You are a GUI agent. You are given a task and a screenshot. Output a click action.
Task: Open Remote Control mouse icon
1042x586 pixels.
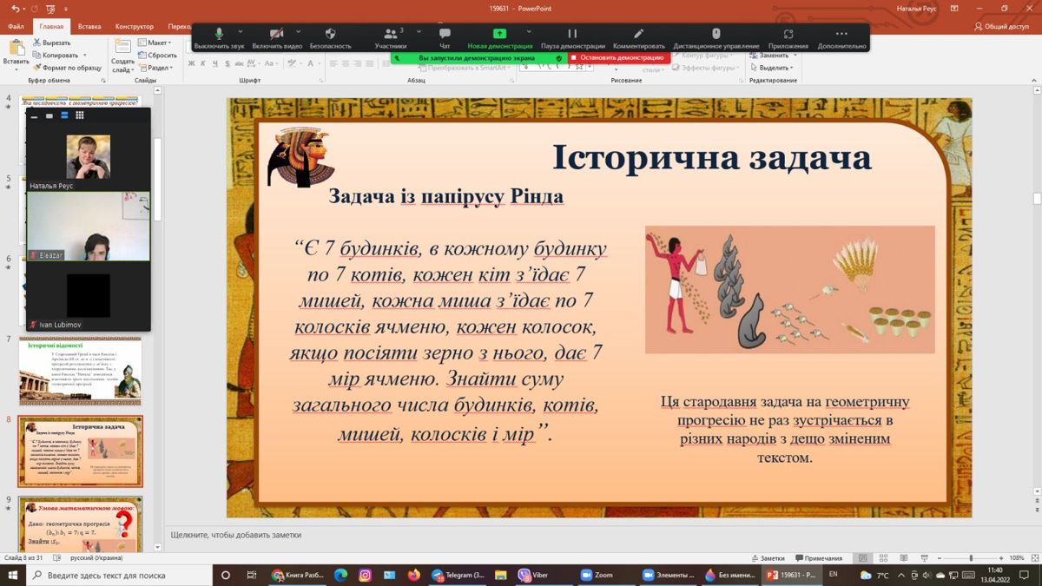pyautogui.click(x=716, y=35)
